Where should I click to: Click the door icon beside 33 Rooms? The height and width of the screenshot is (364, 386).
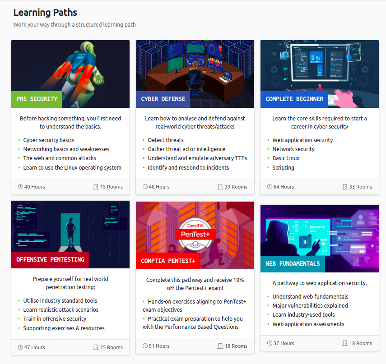(344, 187)
